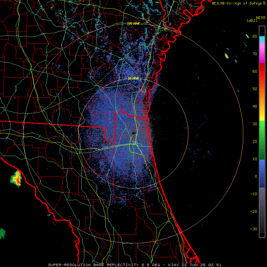This screenshot has height=267, width=267.
Task: Click the bright green segment of color scale
Action: [x=262, y=128]
